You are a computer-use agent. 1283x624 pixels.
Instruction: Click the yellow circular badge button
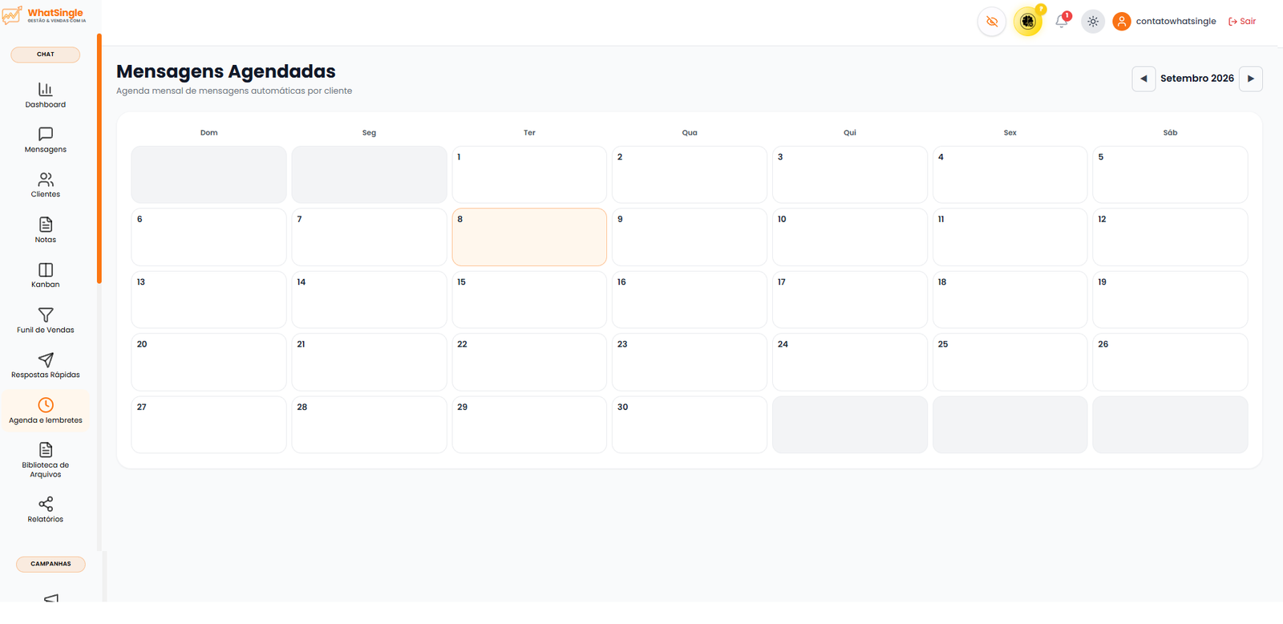[1028, 22]
